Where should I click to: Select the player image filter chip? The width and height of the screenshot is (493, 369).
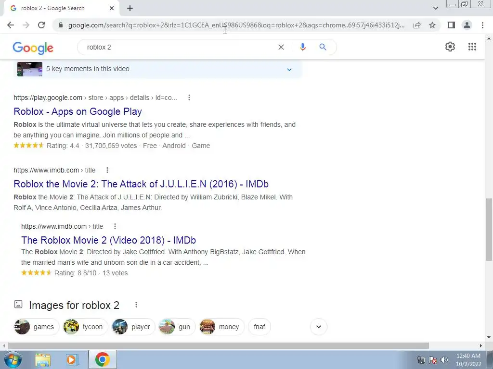click(134, 327)
